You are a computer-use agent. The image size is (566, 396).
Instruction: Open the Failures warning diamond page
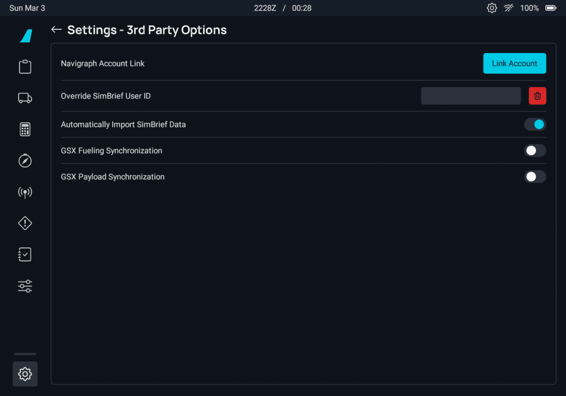coord(25,223)
